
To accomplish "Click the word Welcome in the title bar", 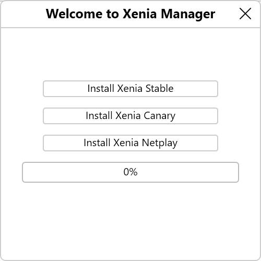I will 74,14.
